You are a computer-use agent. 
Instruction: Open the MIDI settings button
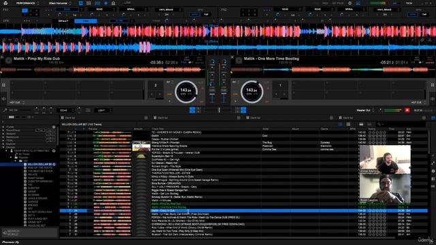coord(325,3)
